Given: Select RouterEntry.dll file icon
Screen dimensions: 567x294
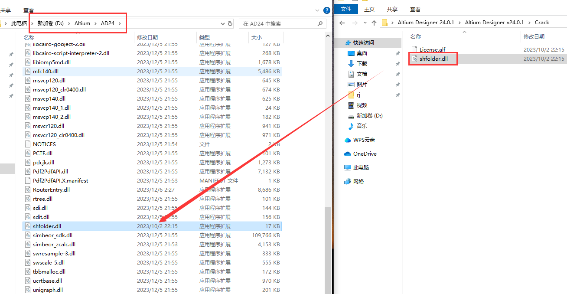Looking at the screenshot, I should pyautogui.click(x=27, y=189).
